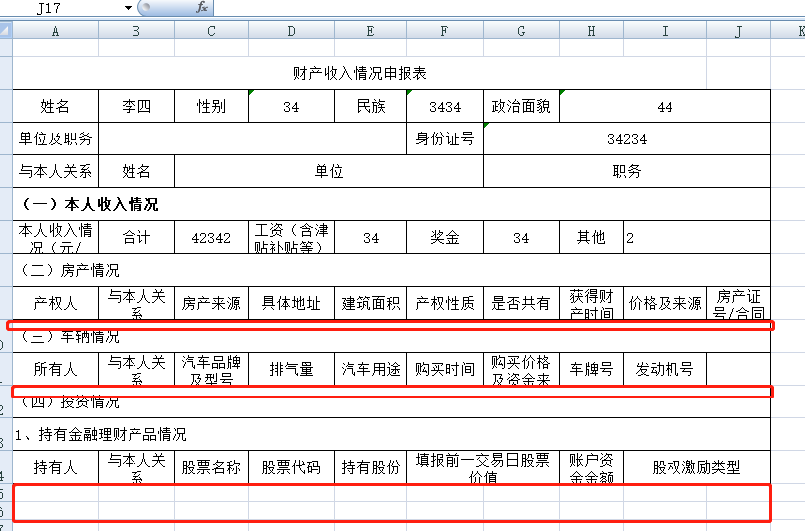Image resolution: width=805 pixels, height=531 pixels.
Task: Select the cell containing 李四
Action: [136, 107]
